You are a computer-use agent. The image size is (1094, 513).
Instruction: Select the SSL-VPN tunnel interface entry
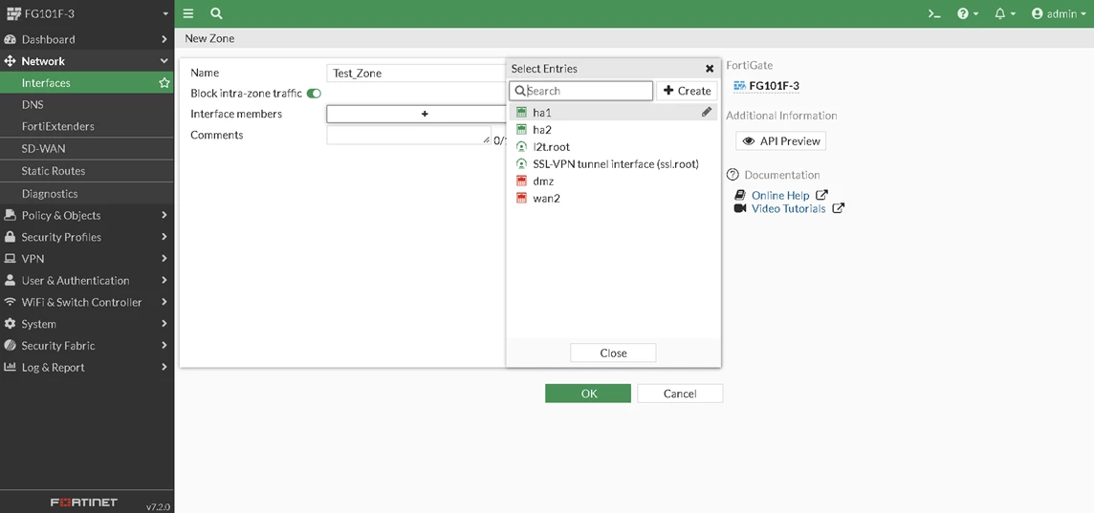coord(613,163)
